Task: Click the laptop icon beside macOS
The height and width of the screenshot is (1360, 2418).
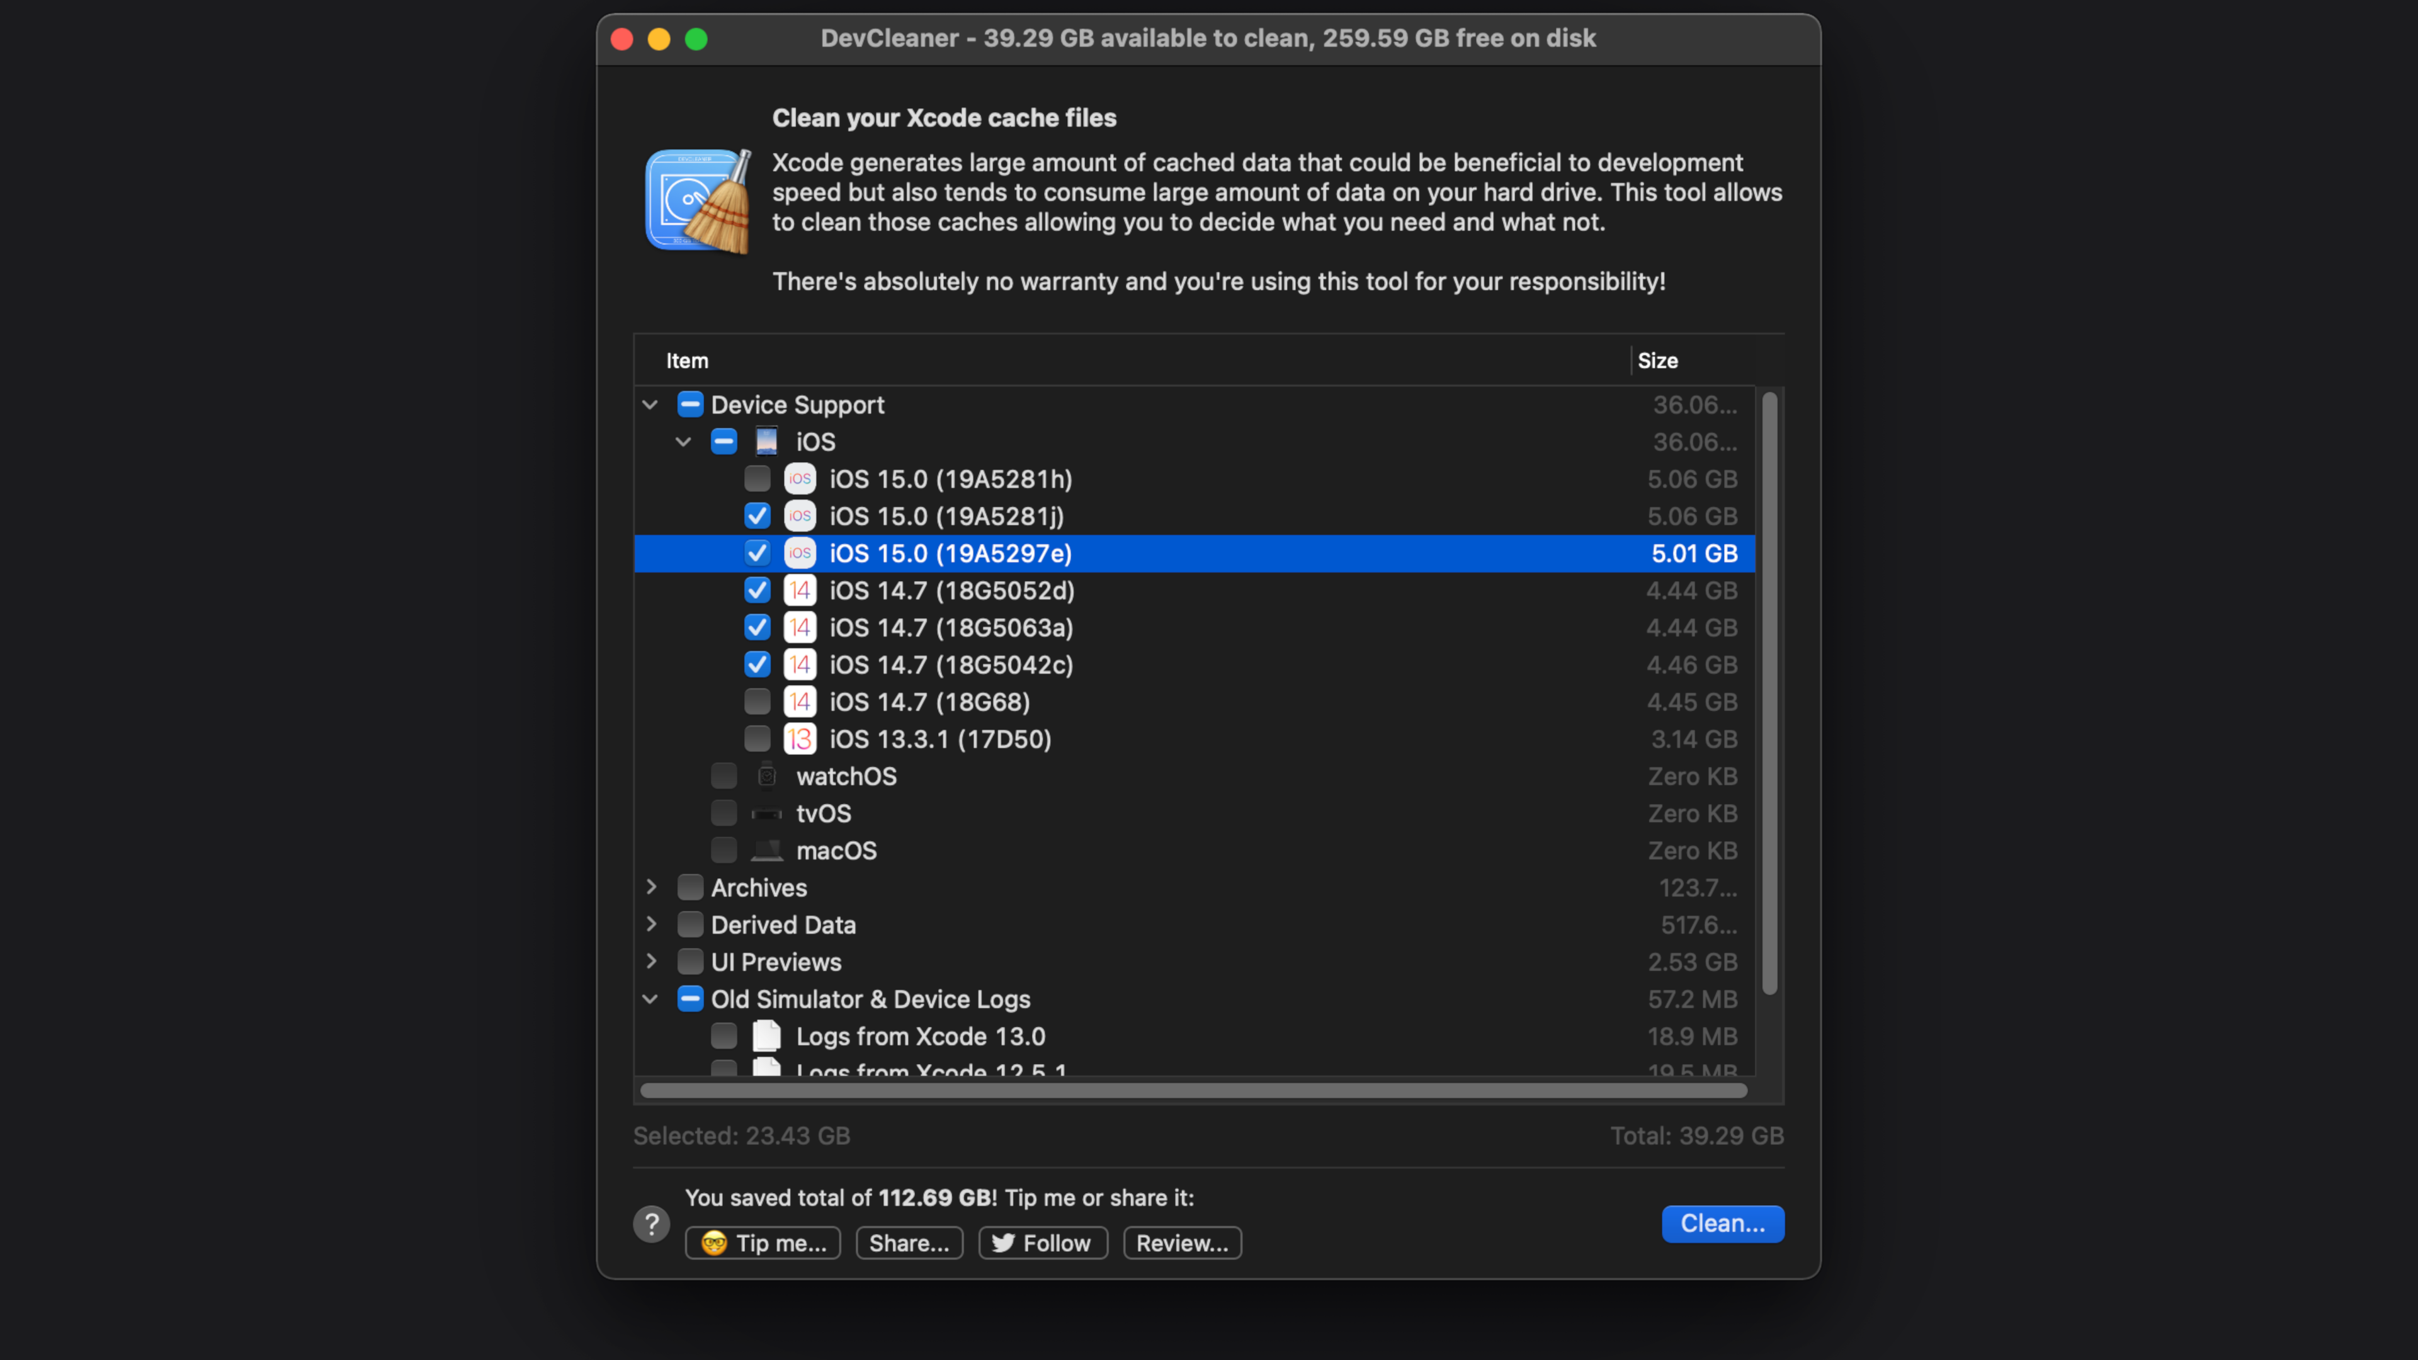Action: pos(766,851)
